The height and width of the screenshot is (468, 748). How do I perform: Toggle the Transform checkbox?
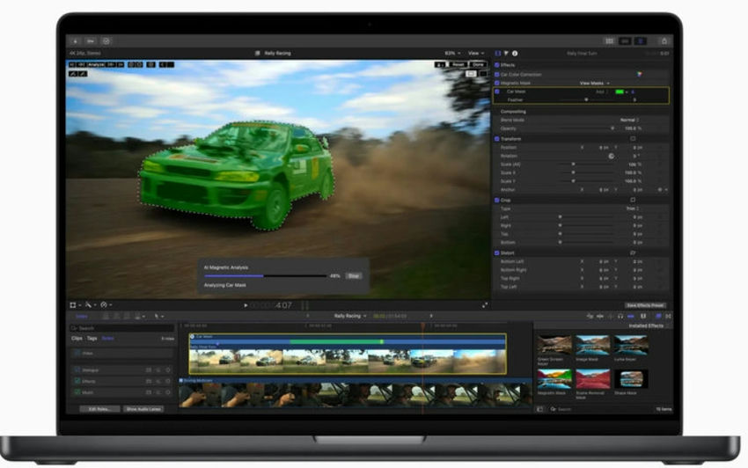(497, 139)
